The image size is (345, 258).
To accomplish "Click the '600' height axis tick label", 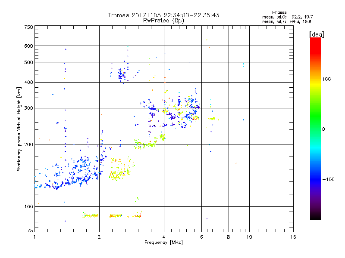I will click(x=28, y=46).
